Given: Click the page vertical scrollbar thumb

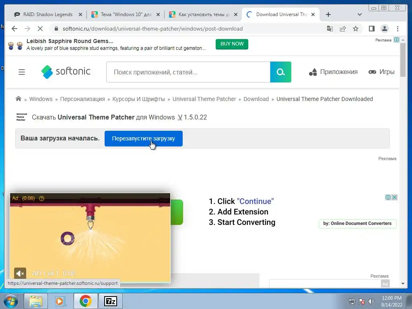Looking at the screenshot, I should [403, 60].
